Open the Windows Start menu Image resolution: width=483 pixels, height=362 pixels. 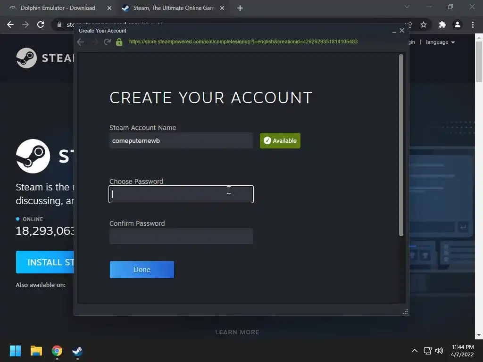coord(15,351)
